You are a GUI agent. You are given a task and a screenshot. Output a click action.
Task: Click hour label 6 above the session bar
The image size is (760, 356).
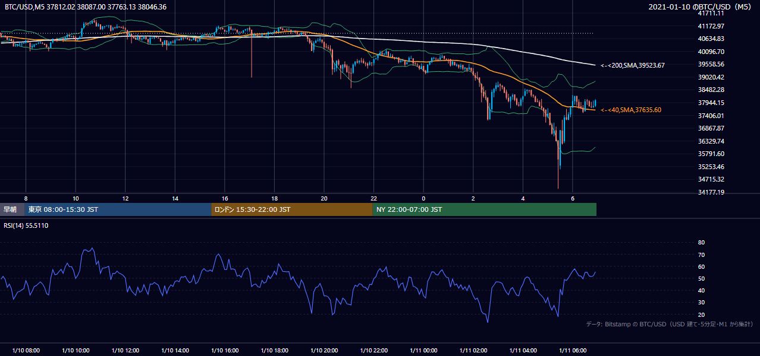[x=572, y=198]
